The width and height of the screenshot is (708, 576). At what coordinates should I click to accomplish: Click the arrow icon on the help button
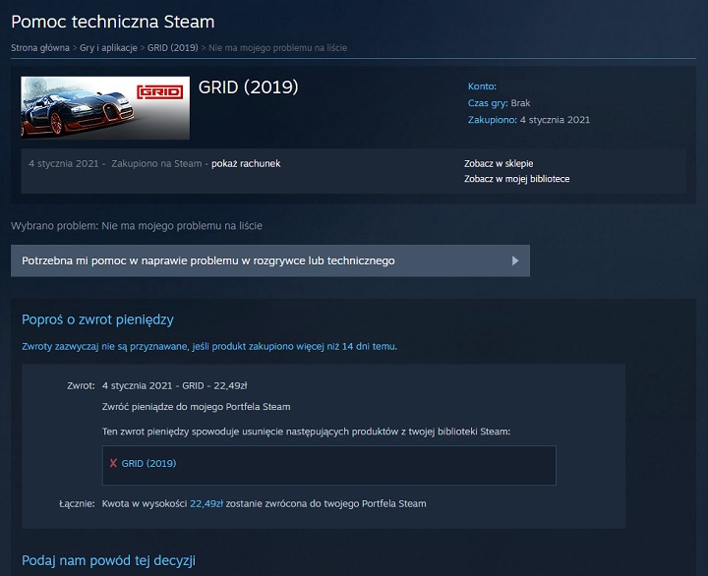[515, 261]
